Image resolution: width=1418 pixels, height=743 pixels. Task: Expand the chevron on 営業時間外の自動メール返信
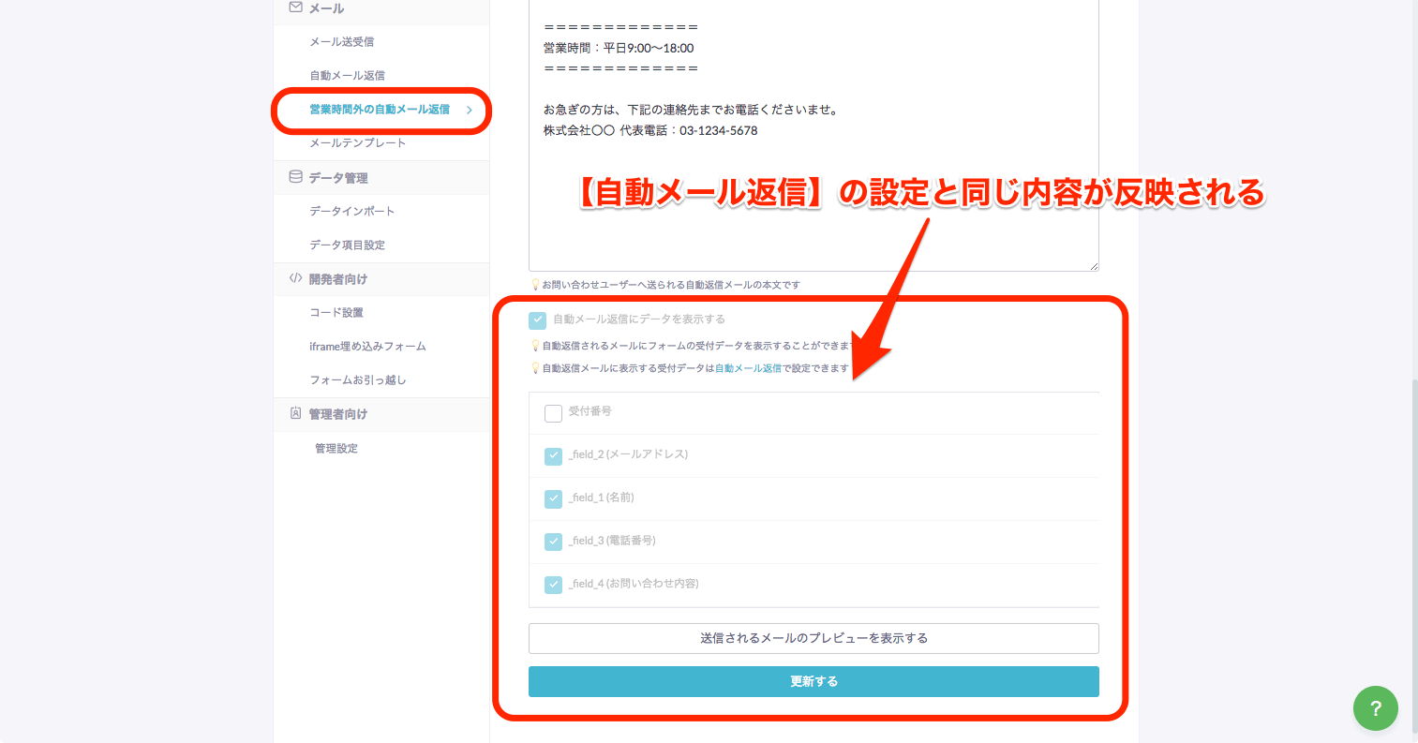pos(470,111)
